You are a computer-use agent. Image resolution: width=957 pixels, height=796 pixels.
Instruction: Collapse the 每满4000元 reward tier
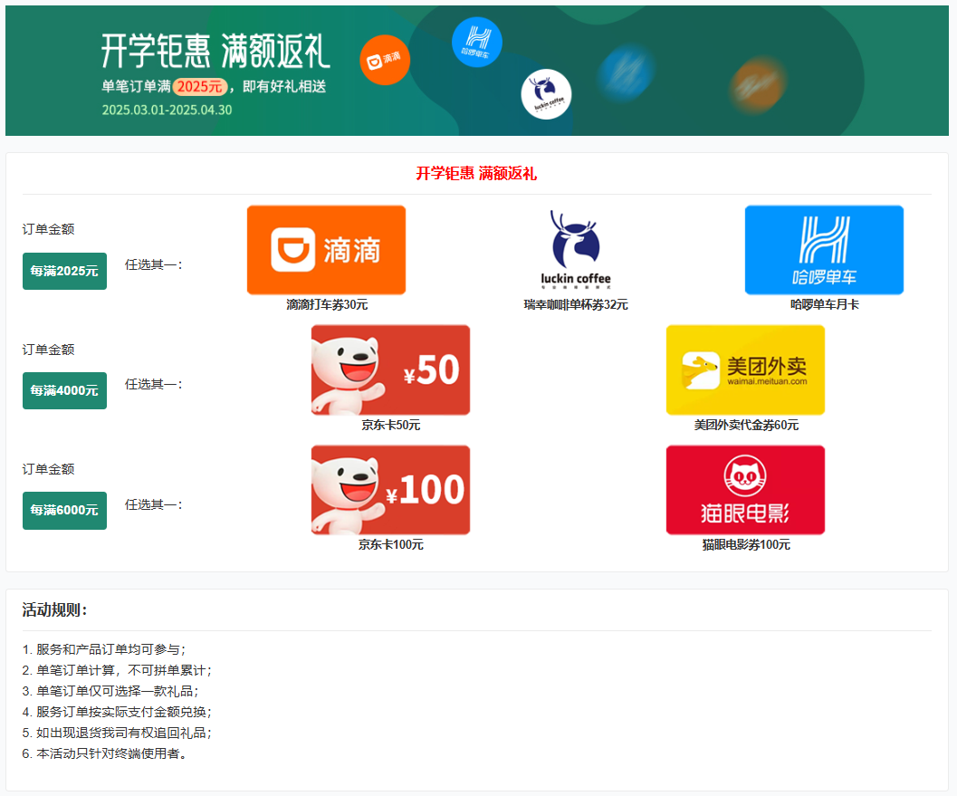pos(64,390)
